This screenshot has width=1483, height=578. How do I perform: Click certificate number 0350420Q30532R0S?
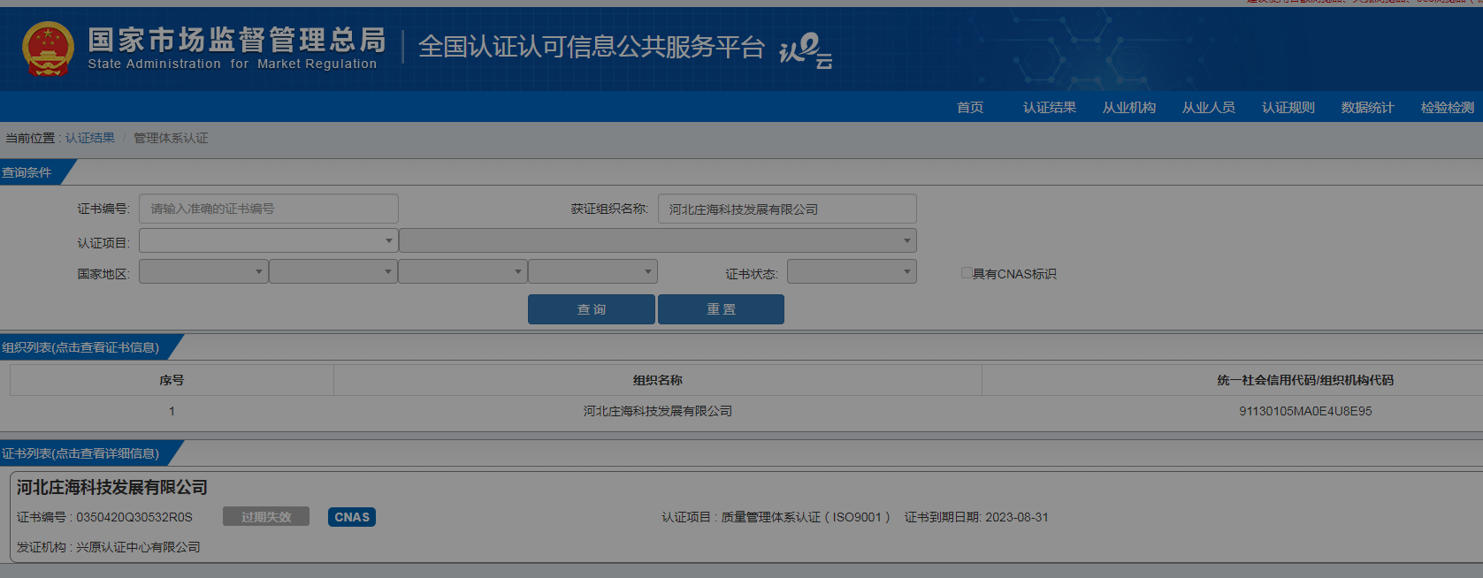[x=134, y=517]
